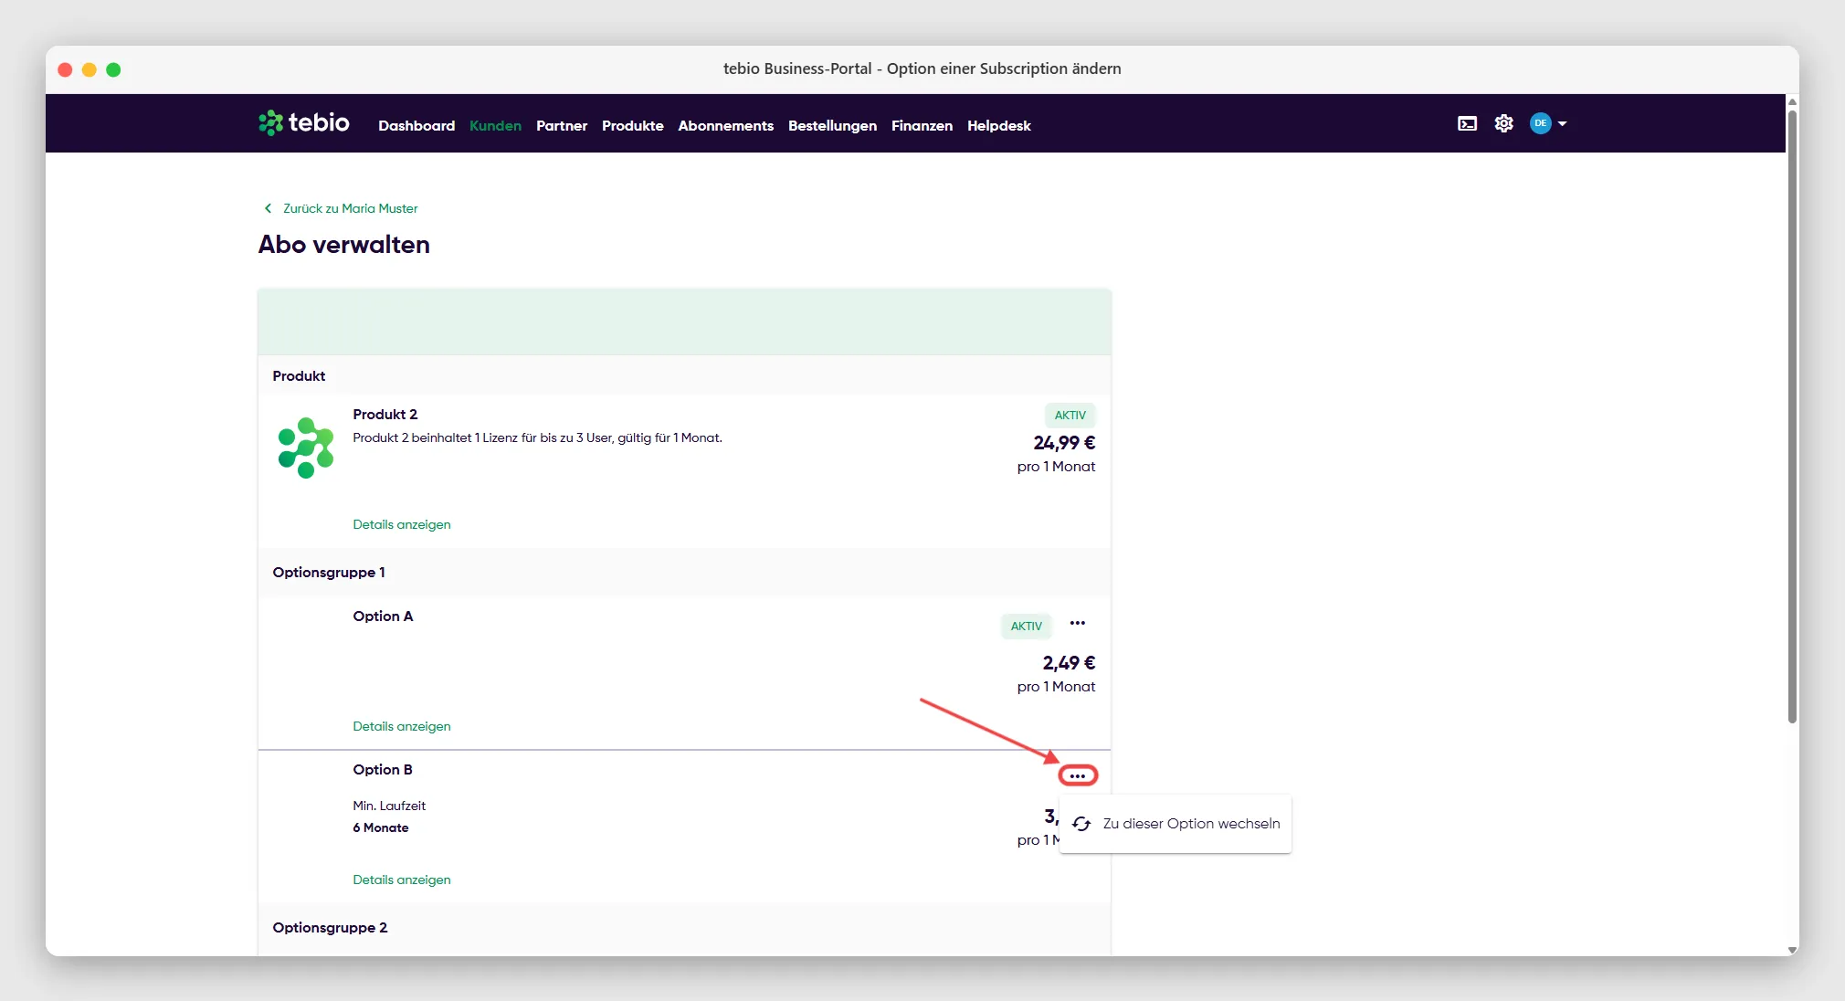The height and width of the screenshot is (1001, 1845).
Task: Open the three-dot menu for Option A
Action: (x=1078, y=623)
